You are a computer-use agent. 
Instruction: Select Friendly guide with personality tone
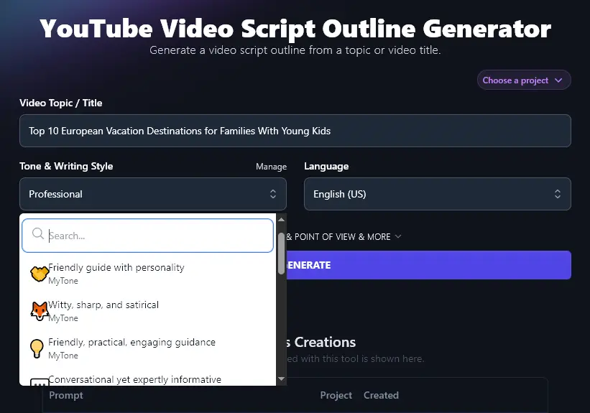click(147, 274)
